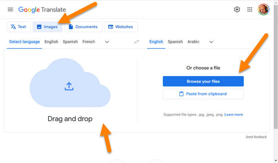278x163 pixels.
Task: Click the page vertical scrollbar
Action: [x=276, y=67]
